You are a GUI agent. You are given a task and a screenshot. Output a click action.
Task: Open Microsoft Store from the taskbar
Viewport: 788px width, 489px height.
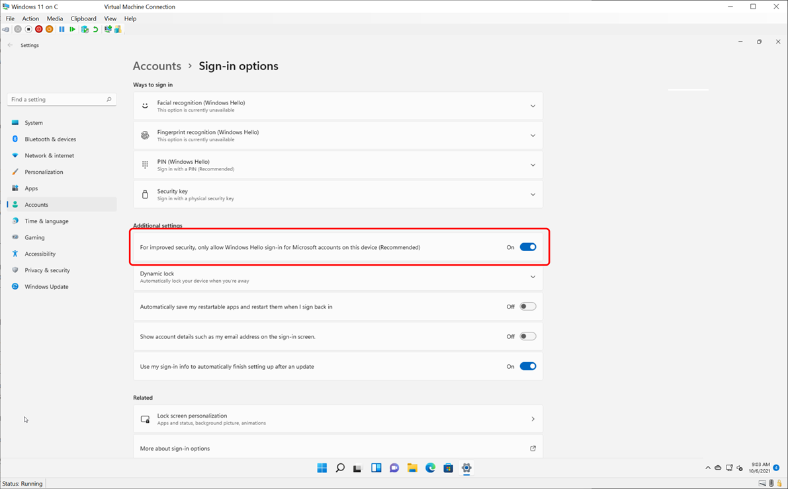tap(448, 468)
